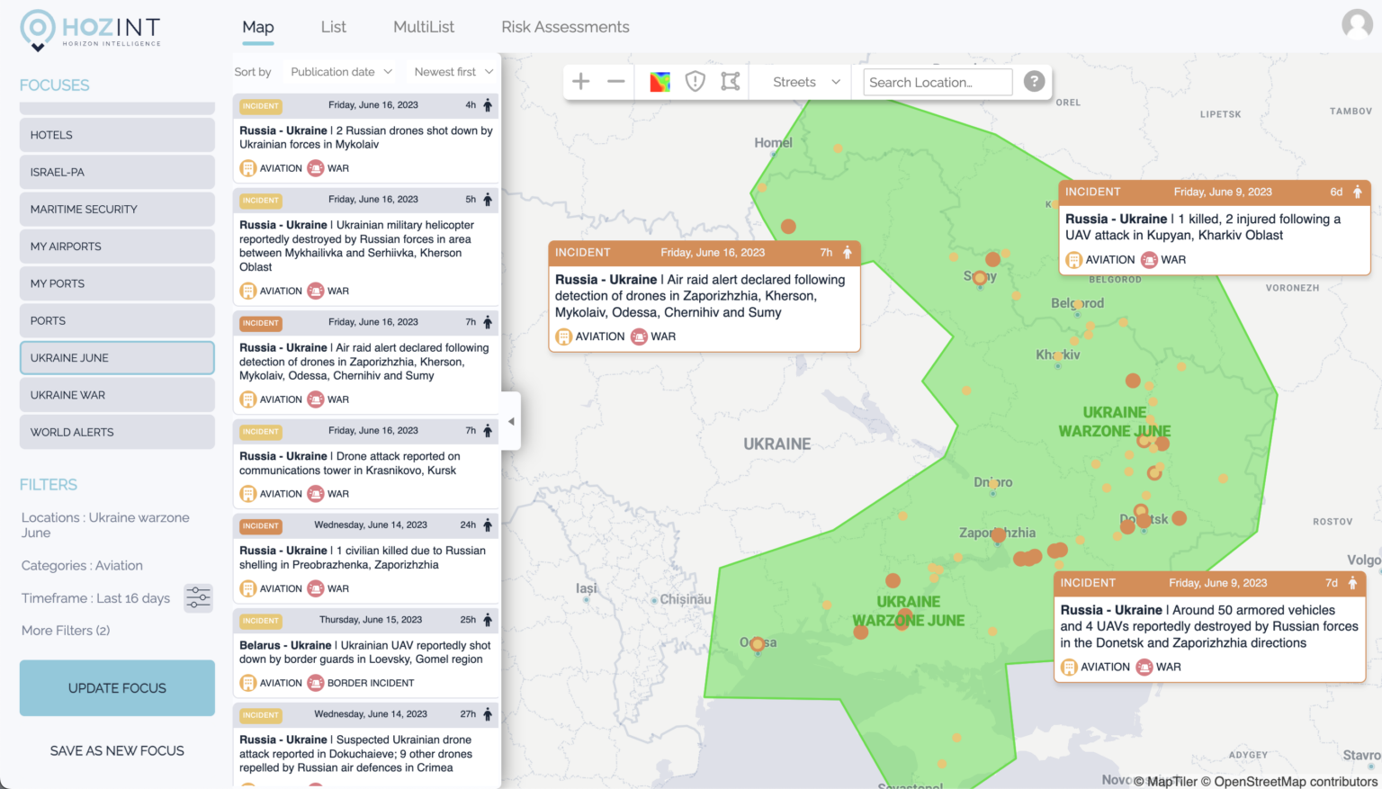Screen dimensions: 1382x789
Task: Click SAVE AS NEW FOCUS
Action: pos(117,750)
